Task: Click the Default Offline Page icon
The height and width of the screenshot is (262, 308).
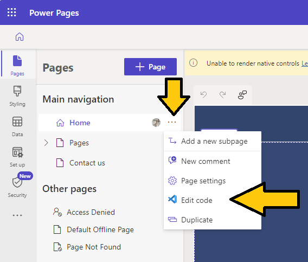Action: 57,229
